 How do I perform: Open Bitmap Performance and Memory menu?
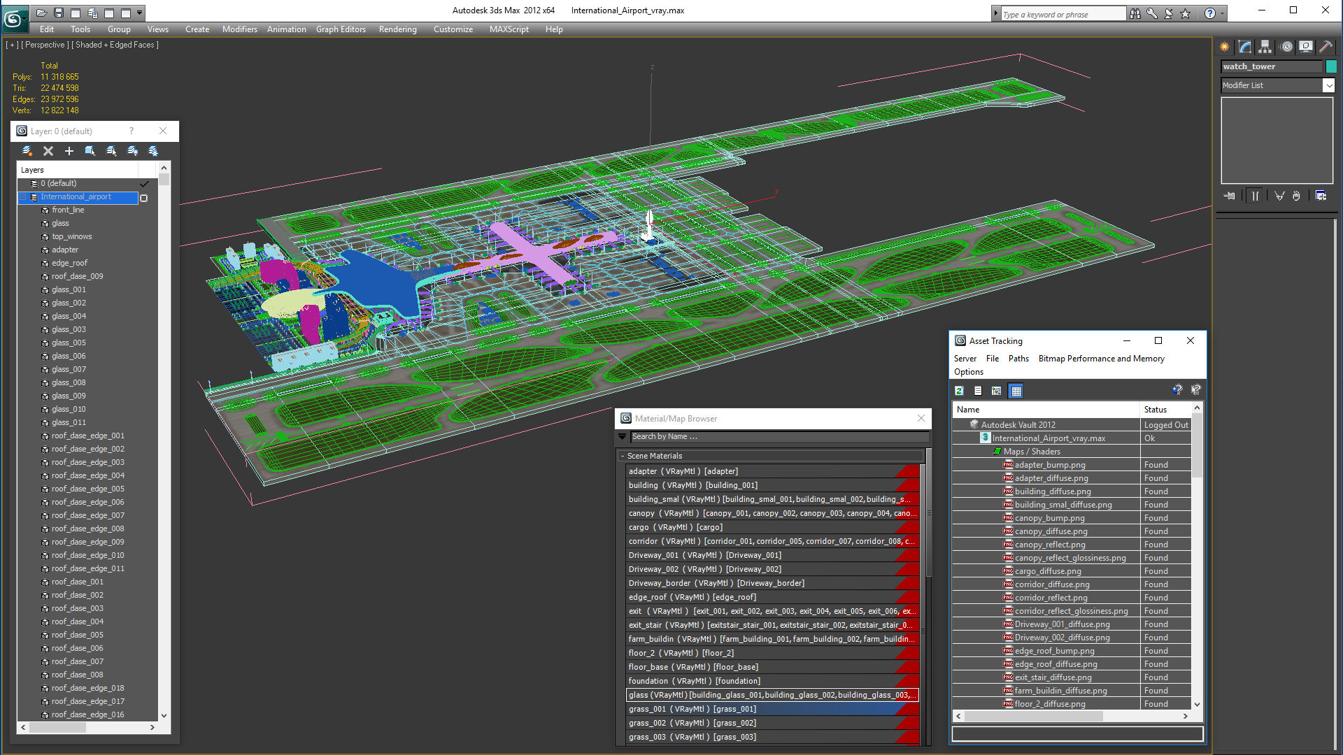(1102, 359)
